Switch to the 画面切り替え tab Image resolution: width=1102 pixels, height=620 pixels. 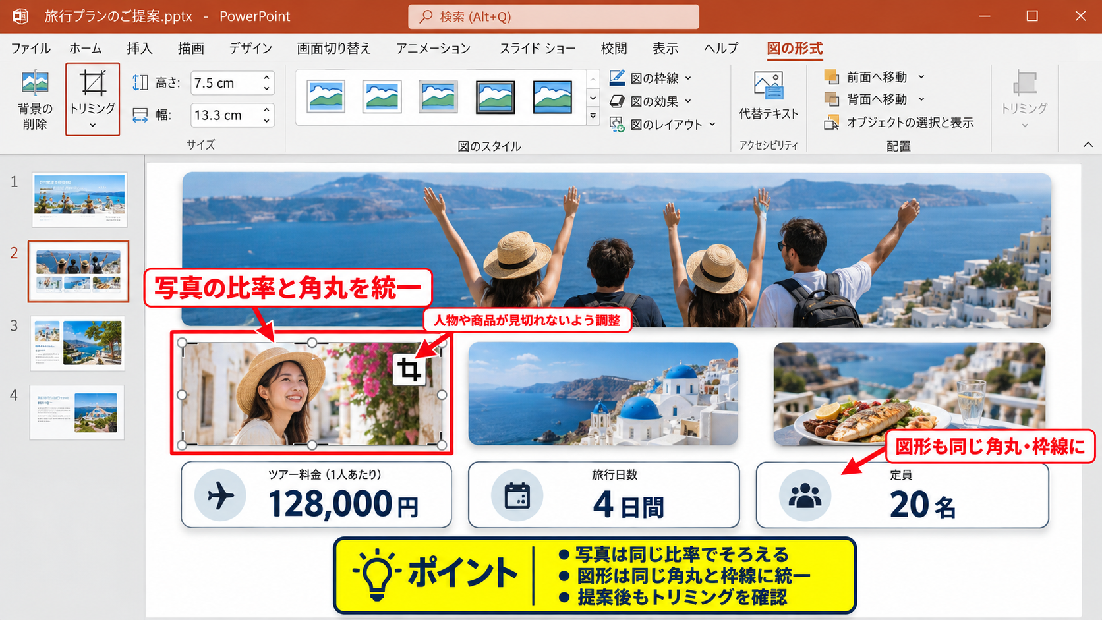coord(333,48)
